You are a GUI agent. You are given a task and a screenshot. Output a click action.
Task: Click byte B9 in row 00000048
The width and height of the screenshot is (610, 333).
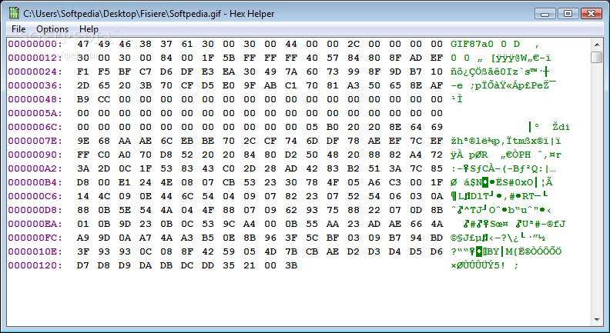pos(83,99)
